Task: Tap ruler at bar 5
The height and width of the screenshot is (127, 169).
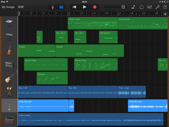Action: (44, 13)
